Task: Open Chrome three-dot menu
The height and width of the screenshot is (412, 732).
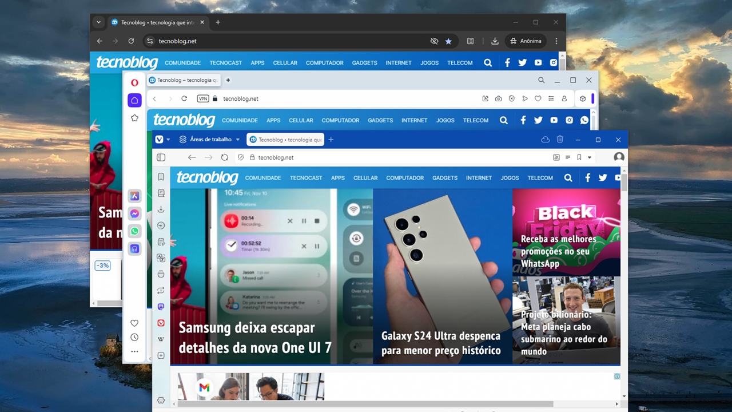Action: pyautogui.click(x=556, y=41)
